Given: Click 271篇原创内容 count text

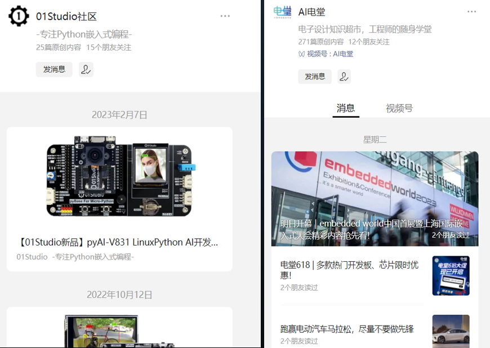Looking at the screenshot, I should click(321, 42).
